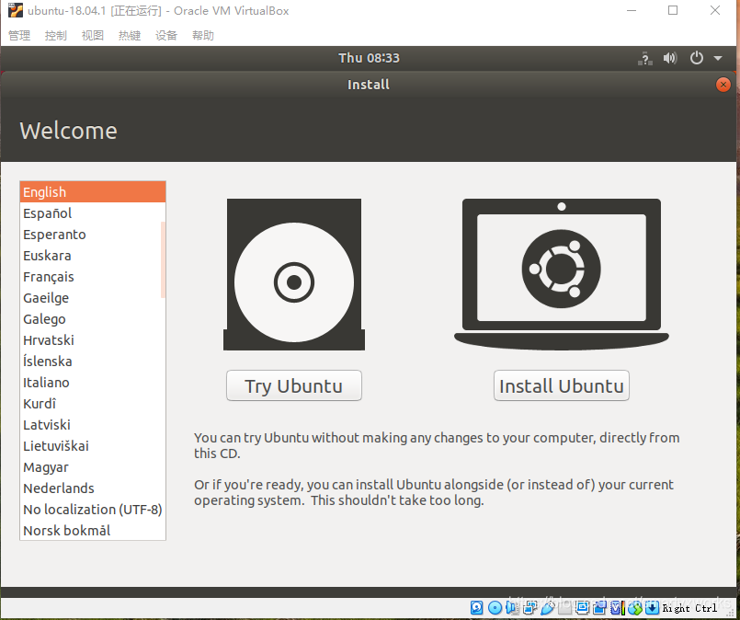Click the Thu 08:33 clock
This screenshot has width=740, height=620.
(369, 58)
